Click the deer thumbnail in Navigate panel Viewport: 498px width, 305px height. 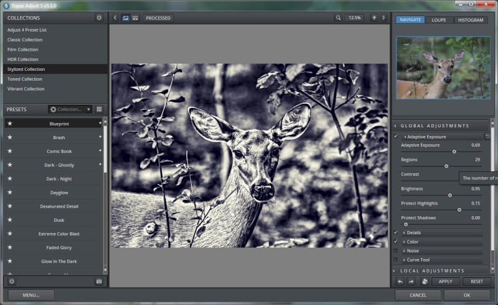coord(443,68)
